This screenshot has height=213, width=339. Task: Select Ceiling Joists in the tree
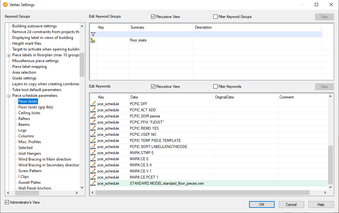29,113
